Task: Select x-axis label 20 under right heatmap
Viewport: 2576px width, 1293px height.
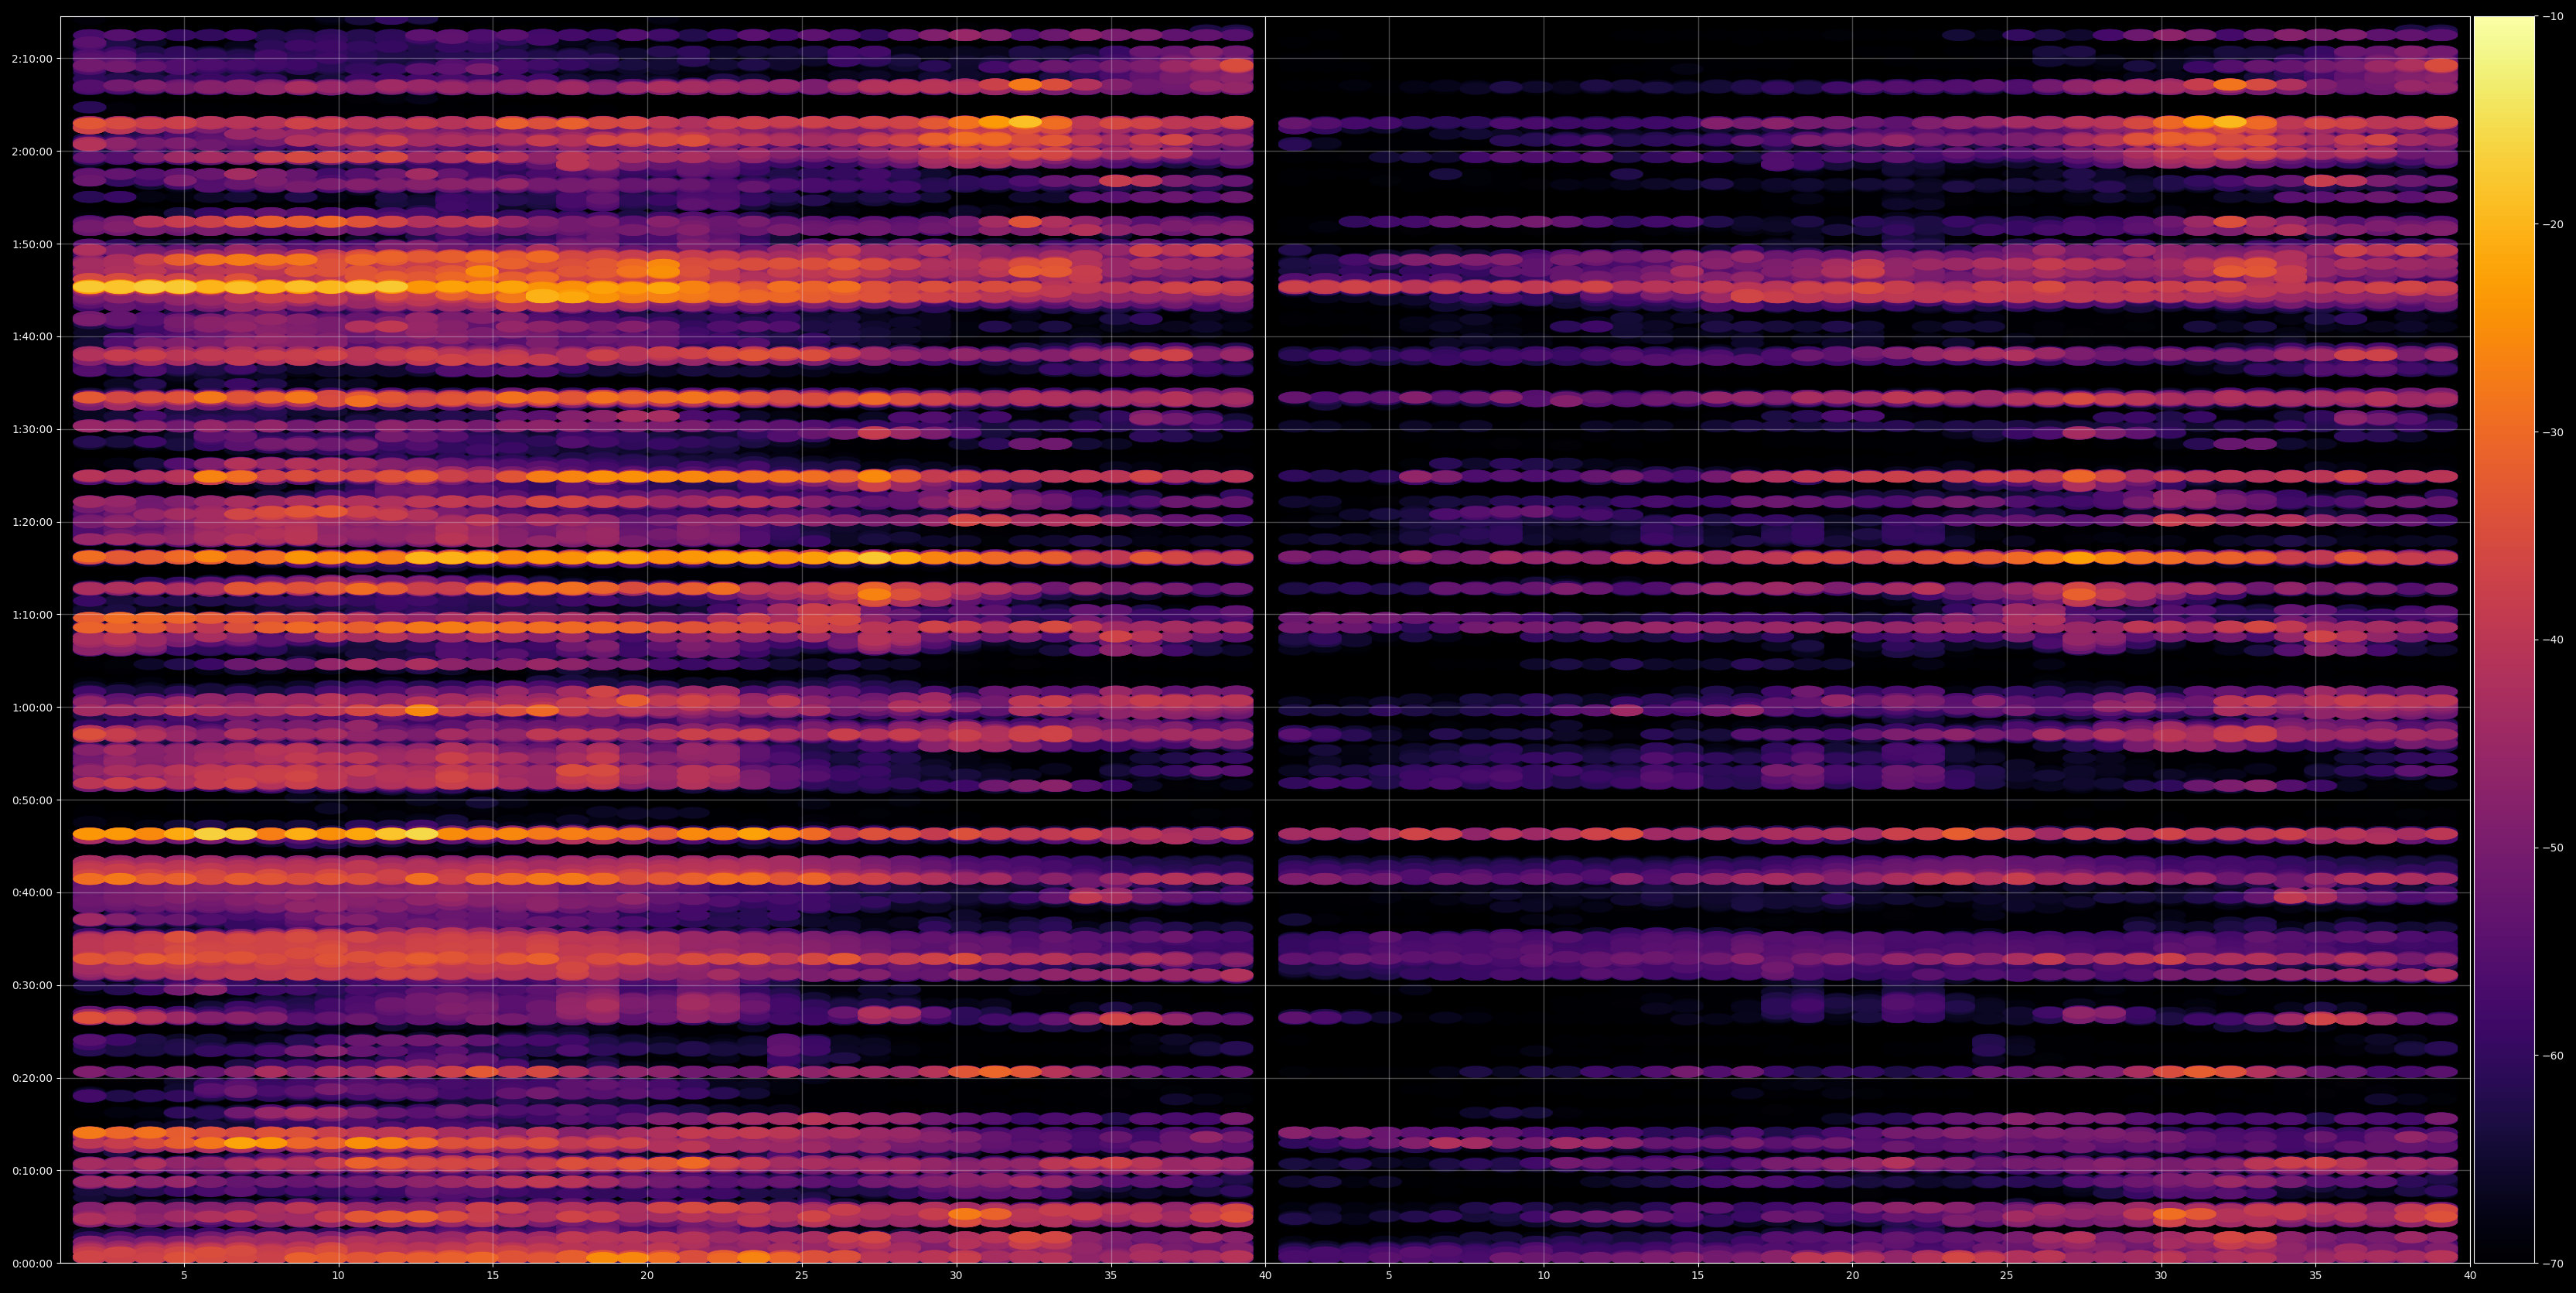Action: point(1852,1276)
